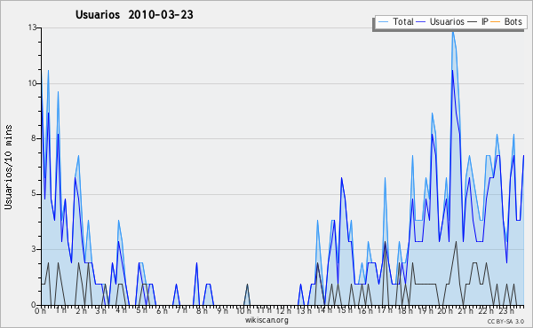Click the Usuarios/10 mins axis label

tap(8, 167)
